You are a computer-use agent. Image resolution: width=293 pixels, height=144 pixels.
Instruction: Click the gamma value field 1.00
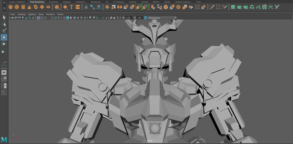coord(139,18)
